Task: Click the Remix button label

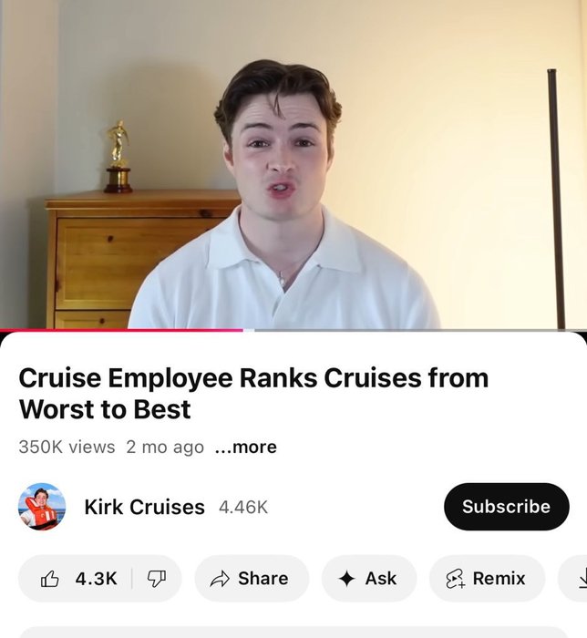Action: click(499, 579)
